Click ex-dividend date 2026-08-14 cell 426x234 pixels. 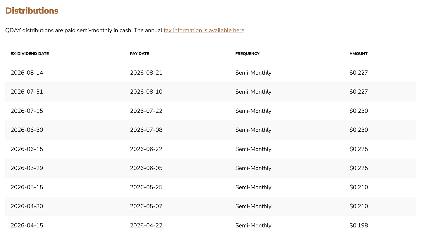pyautogui.click(x=27, y=73)
